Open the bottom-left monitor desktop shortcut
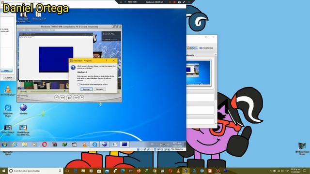 pos(8,130)
